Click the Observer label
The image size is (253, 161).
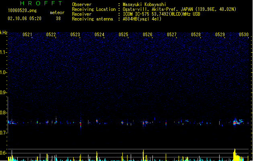(82, 4)
